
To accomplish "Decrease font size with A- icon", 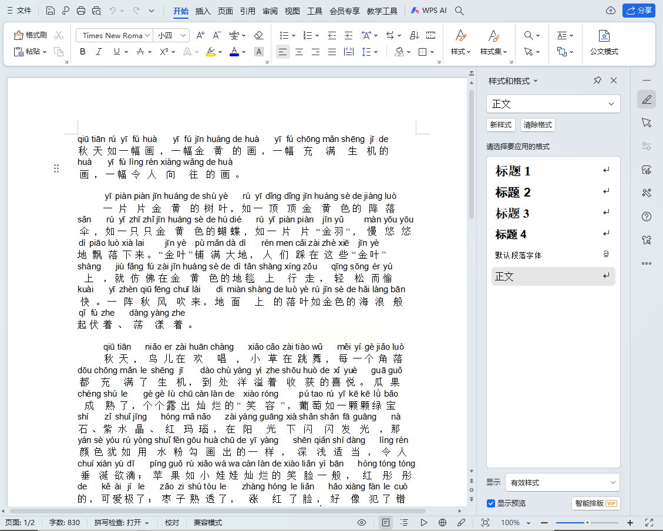I will click(217, 35).
